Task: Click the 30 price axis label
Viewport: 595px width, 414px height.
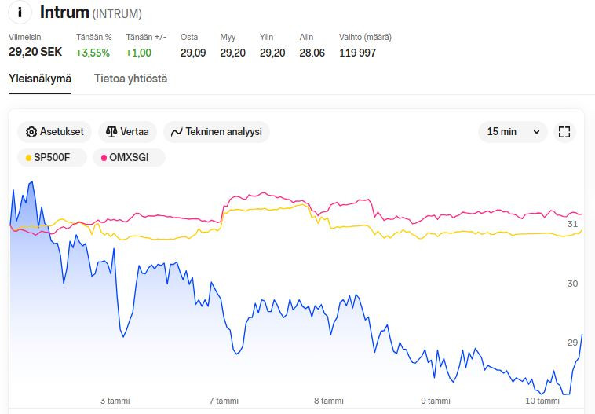Action: pyautogui.click(x=572, y=284)
